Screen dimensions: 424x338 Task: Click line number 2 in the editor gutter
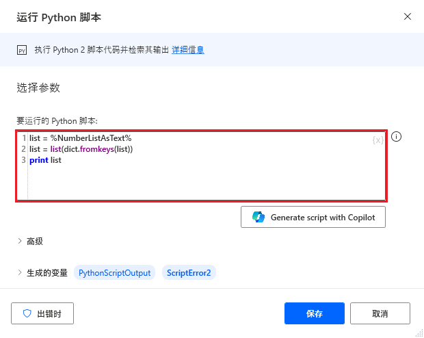tap(24, 149)
